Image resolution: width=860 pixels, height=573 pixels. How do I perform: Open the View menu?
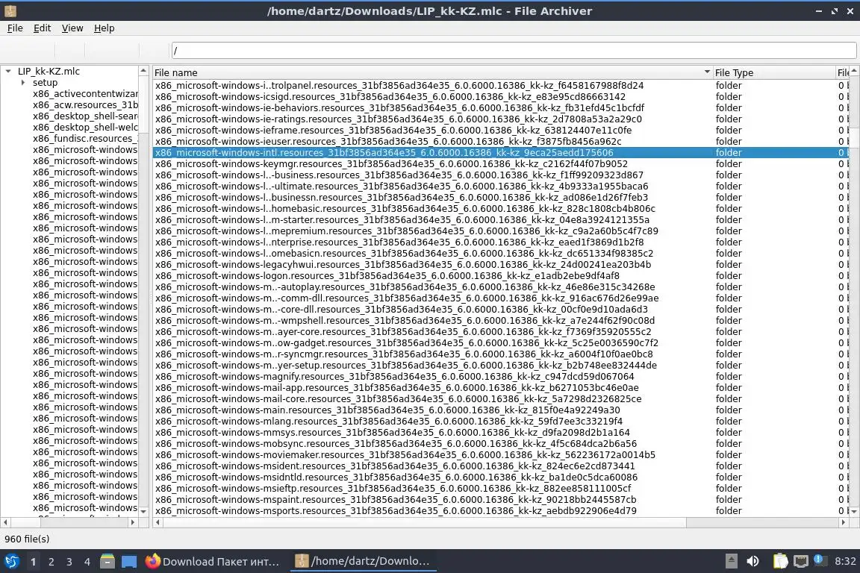coord(72,28)
